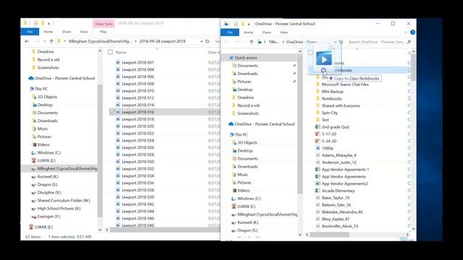Open the Mini Backup folder
The width and height of the screenshot is (463, 260).
[x=333, y=92]
